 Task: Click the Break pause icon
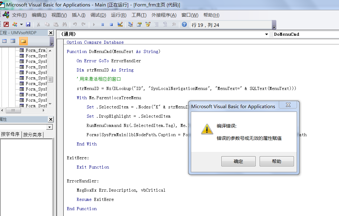[103, 24]
